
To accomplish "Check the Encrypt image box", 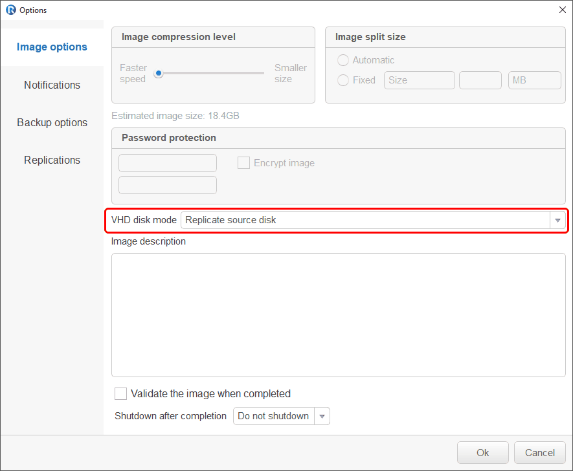I will [243, 163].
